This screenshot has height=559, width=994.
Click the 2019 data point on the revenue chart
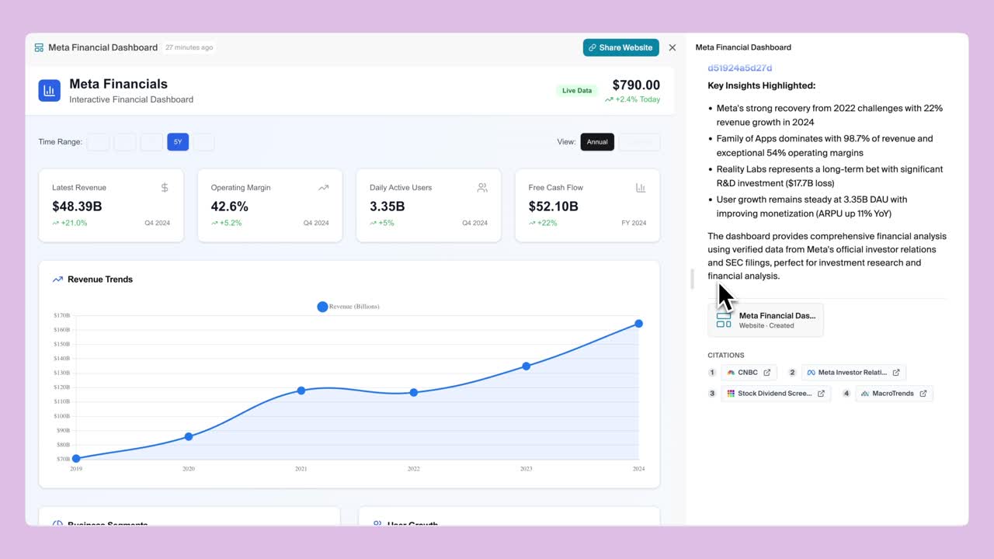click(x=76, y=459)
